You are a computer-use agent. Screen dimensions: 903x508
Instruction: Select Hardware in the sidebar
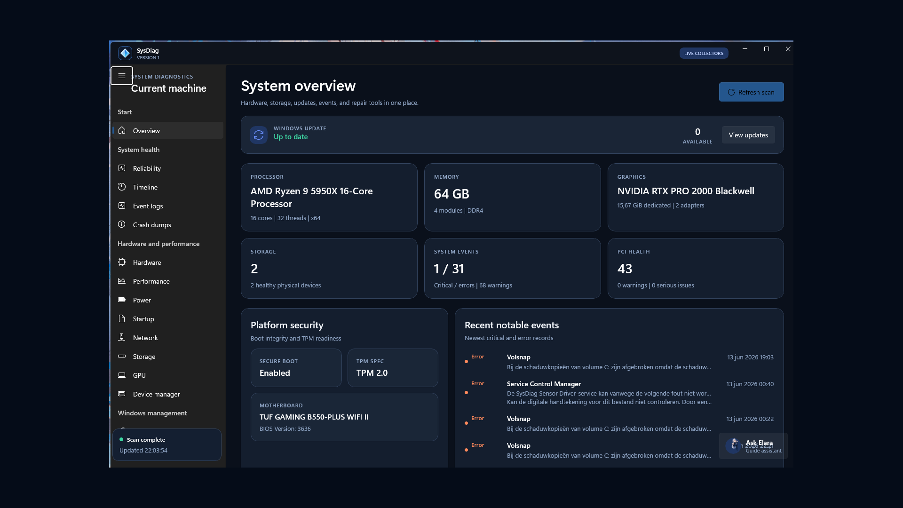click(168, 262)
